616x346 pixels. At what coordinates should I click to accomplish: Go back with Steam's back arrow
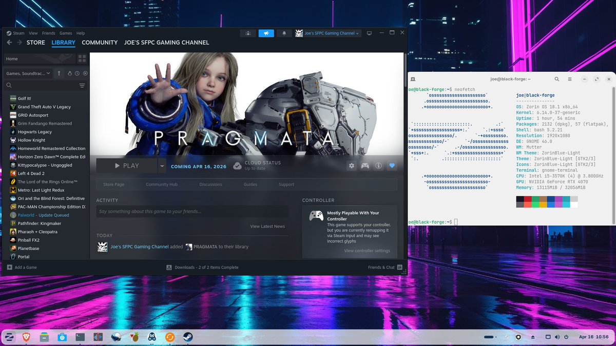pyautogui.click(x=9, y=43)
